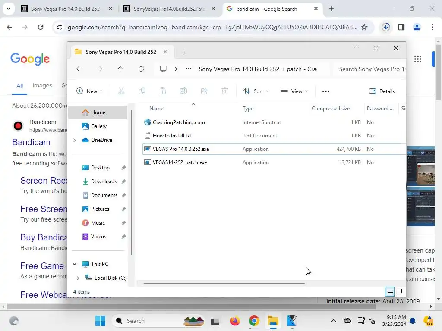Click the Rename icon in Explorer toolbar
442x331 pixels.
coord(183,91)
